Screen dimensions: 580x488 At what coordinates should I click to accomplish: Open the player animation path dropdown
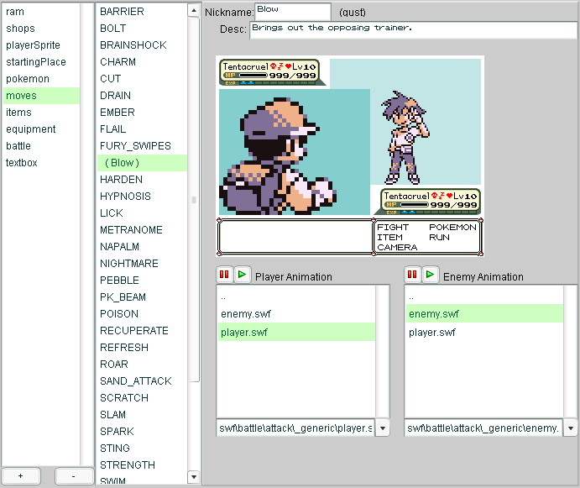tap(383, 428)
